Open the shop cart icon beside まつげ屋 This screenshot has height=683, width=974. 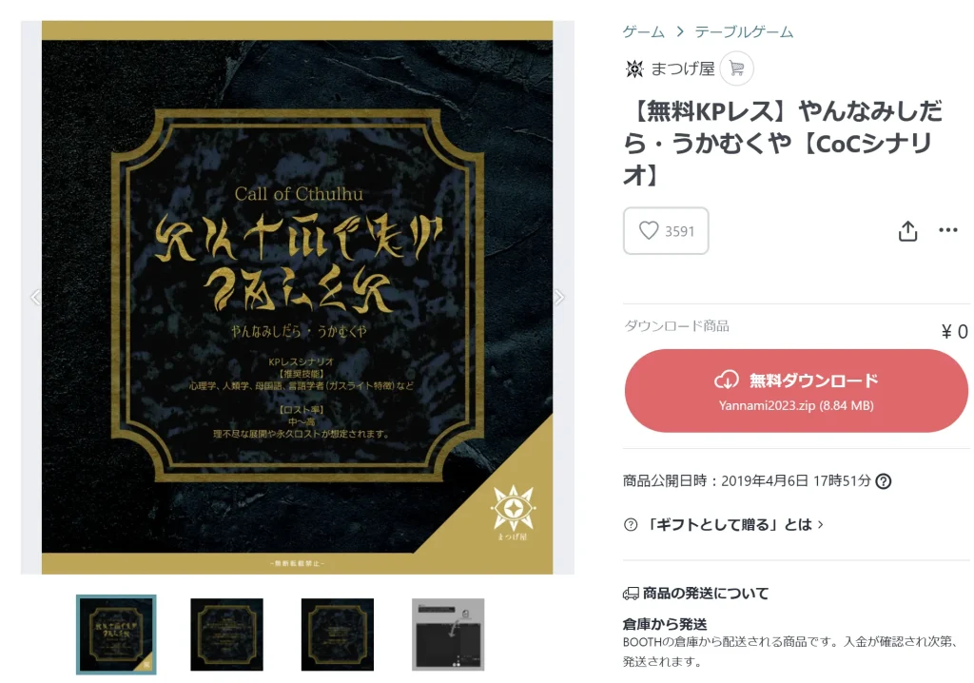[737, 68]
